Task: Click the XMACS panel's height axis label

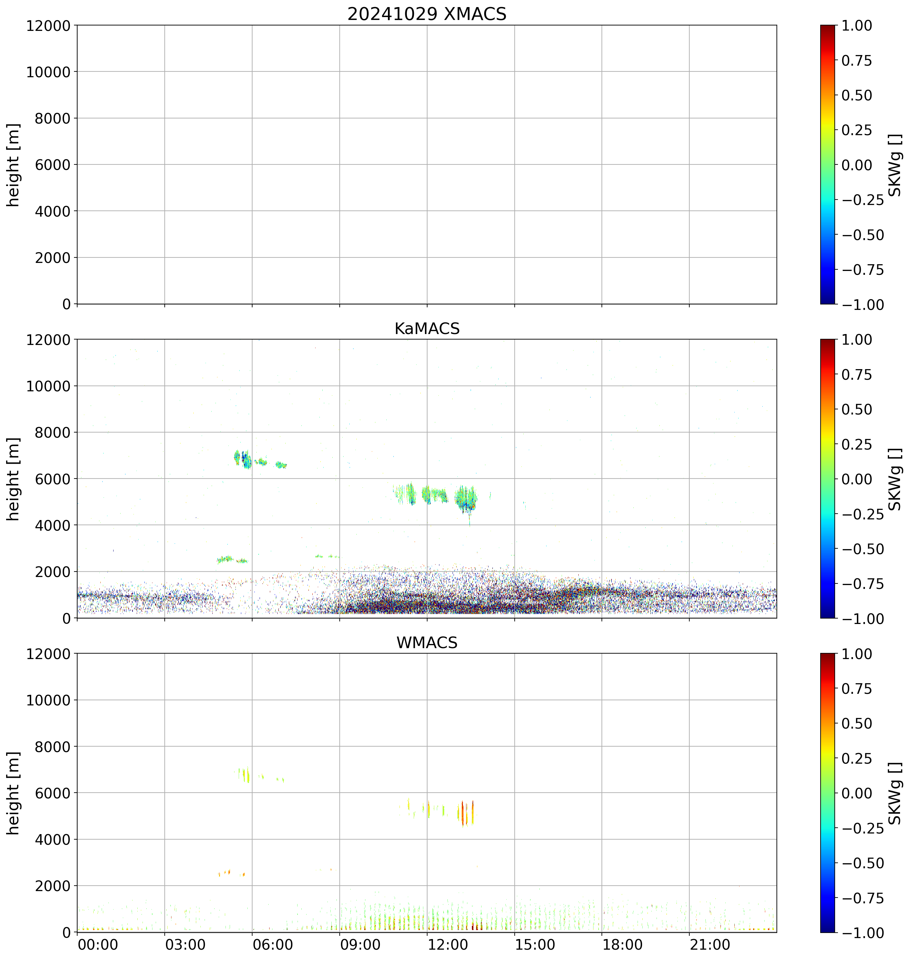Action: 13,164
